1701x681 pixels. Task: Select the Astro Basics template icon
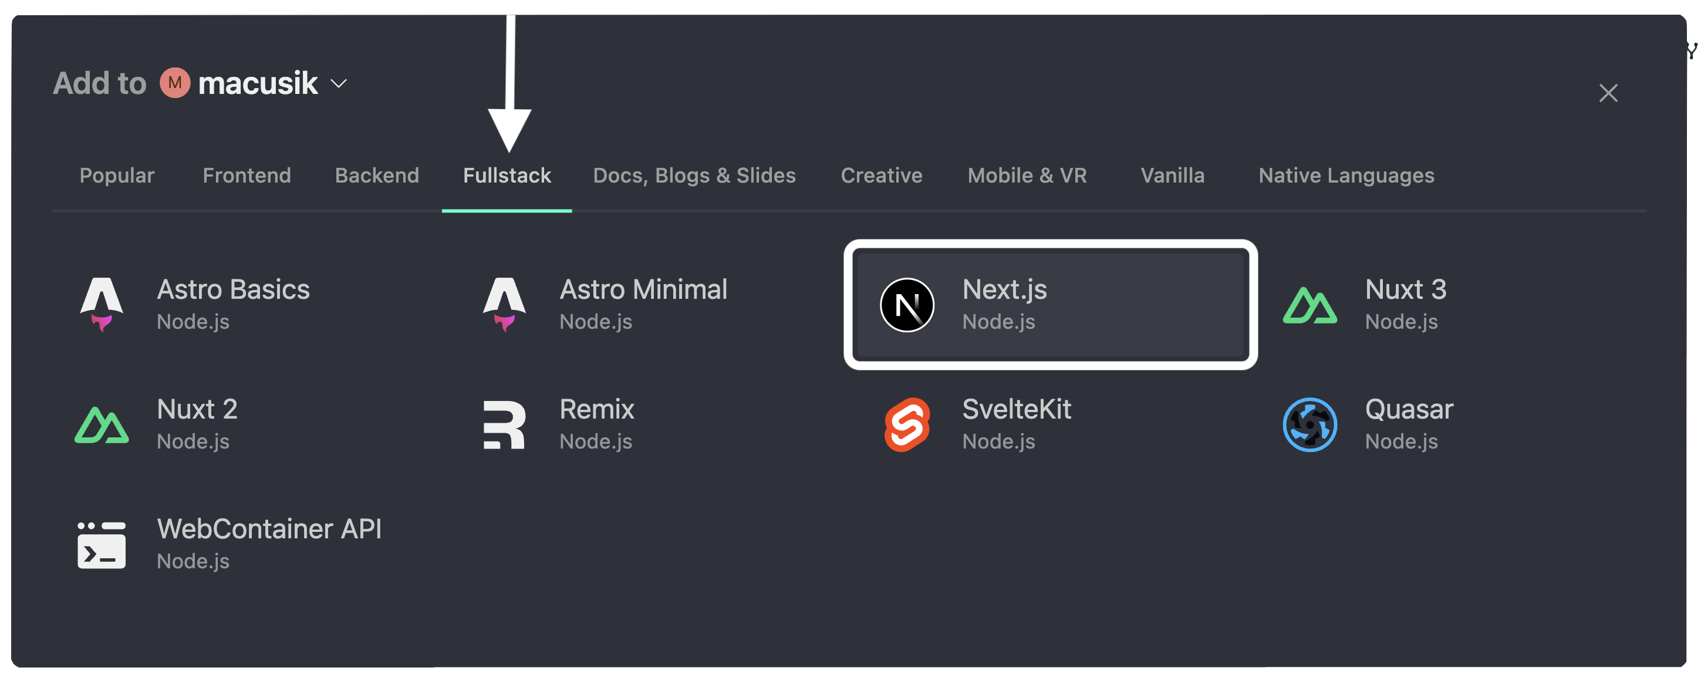[x=102, y=305]
